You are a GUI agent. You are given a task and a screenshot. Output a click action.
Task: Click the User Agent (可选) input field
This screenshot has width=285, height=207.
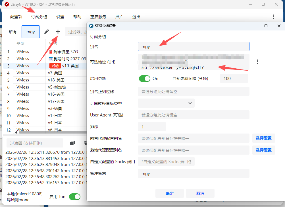(194, 115)
